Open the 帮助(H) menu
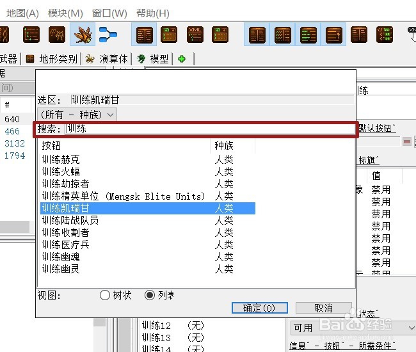The image size is (416, 352). coord(152,13)
